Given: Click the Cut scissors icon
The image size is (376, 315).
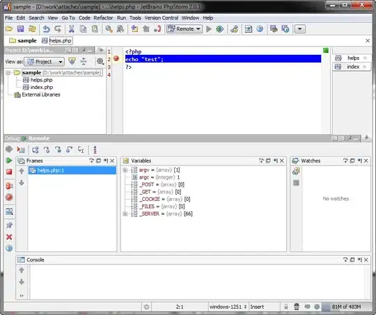Looking at the screenshot, I should [x=71, y=29].
